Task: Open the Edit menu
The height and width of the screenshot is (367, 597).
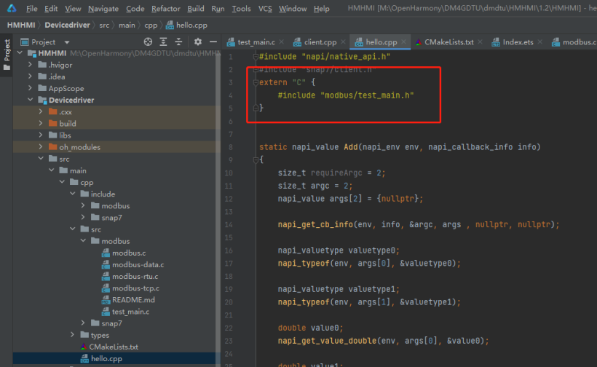Action: 51,9
